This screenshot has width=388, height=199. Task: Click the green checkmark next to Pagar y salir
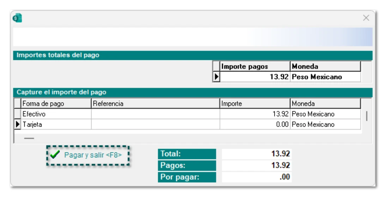tap(55, 155)
